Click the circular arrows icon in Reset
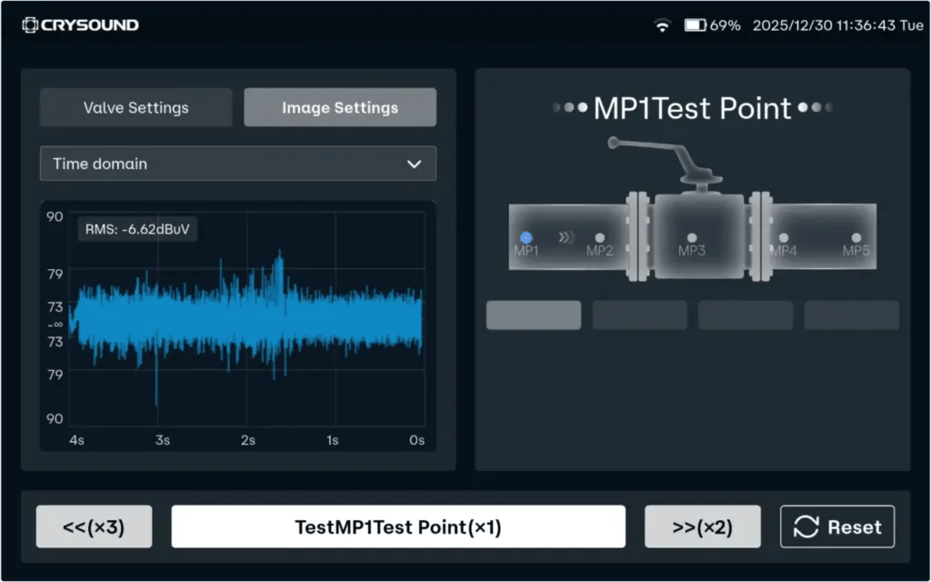 pos(806,527)
